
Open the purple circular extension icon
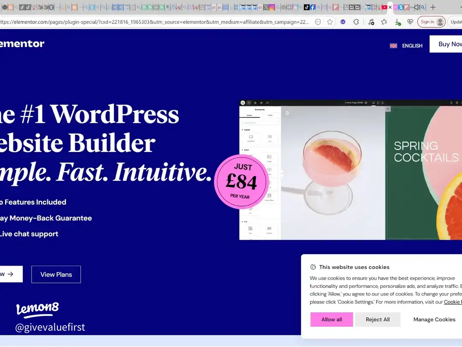[343, 22]
